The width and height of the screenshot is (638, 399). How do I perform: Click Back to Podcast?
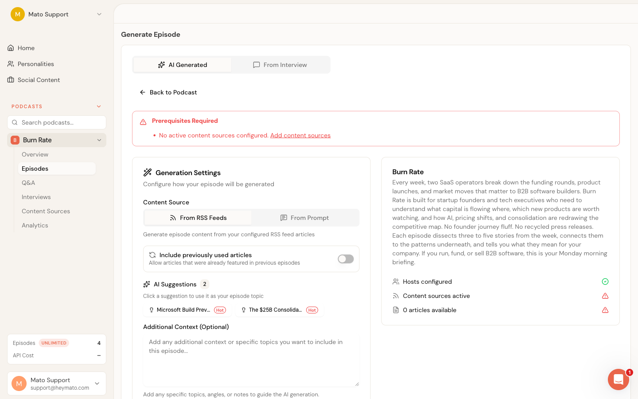[168, 92]
